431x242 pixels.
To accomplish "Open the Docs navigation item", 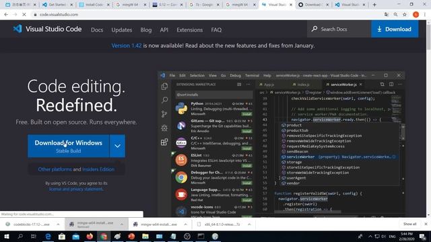I will [x=97, y=30].
